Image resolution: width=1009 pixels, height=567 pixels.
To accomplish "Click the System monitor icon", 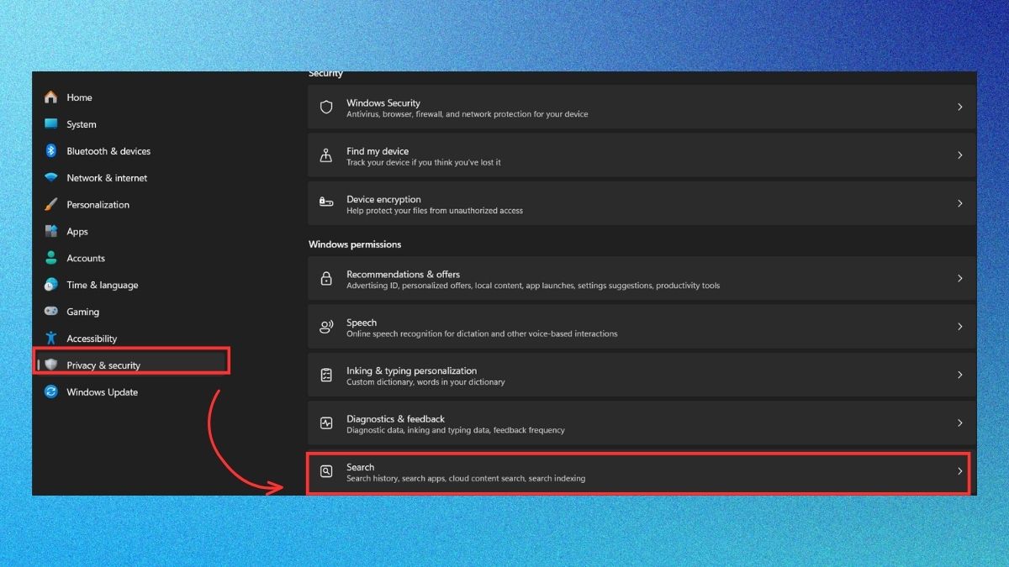I will click(51, 124).
